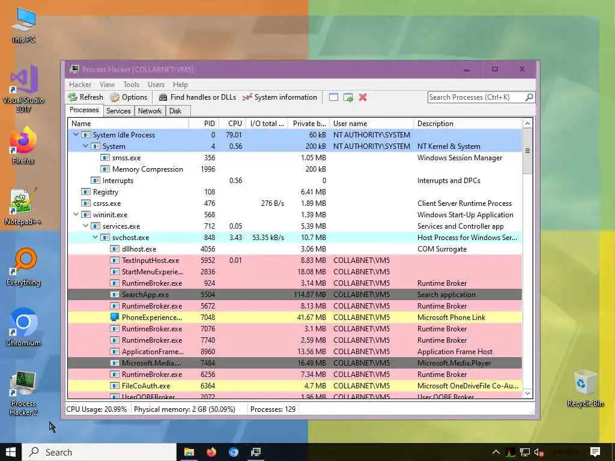The image size is (615, 461).
Task: Select the smss.exe process icon
Action: coord(105,158)
